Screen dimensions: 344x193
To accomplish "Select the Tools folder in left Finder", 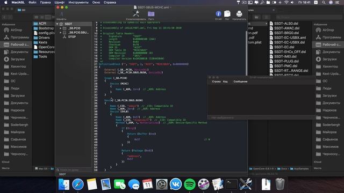I will 44,57.
